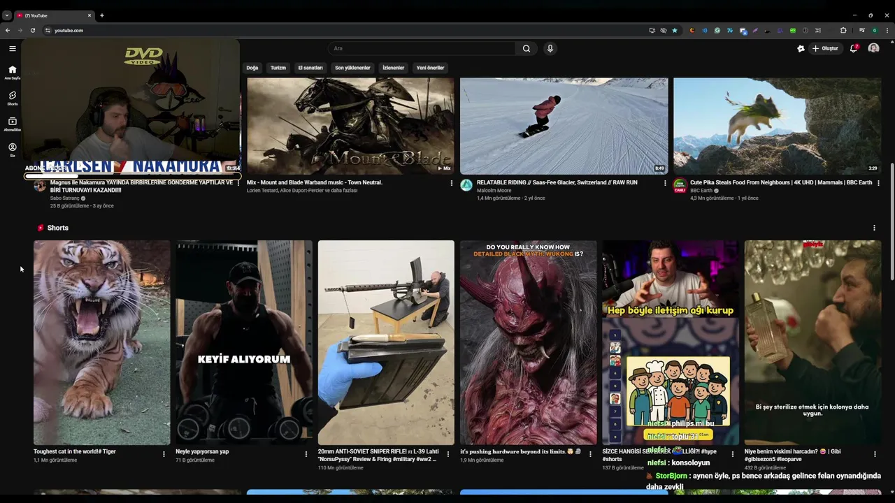Open the RELATABLE RIDING Saas-Fee video title

(x=557, y=182)
